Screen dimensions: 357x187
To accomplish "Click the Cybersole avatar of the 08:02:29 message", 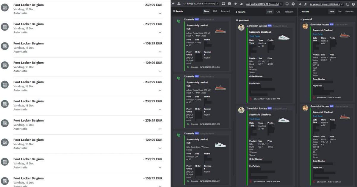I will 179,135.
